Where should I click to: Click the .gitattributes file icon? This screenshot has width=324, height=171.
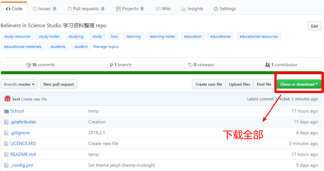7,122
